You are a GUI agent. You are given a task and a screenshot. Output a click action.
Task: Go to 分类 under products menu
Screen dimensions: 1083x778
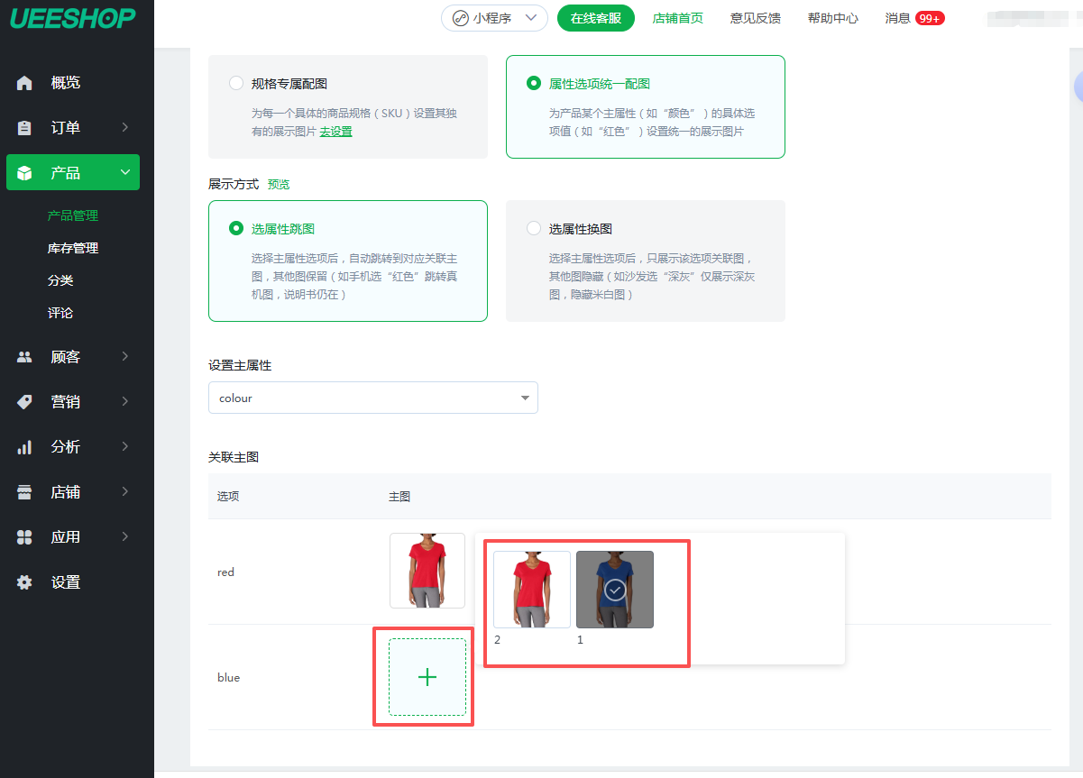coord(60,280)
